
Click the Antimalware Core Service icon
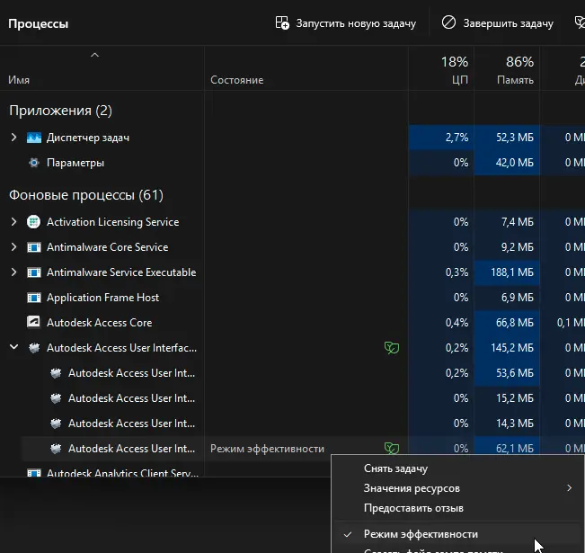click(34, 247)
